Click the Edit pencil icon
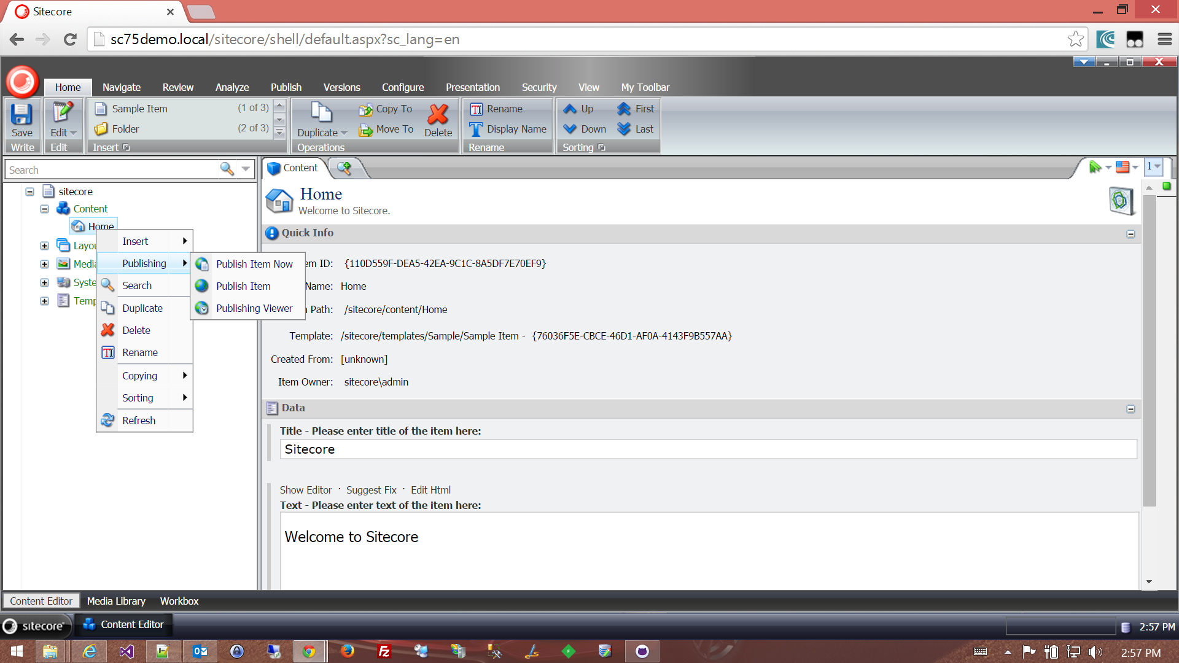1179x663 pixels. (x=63, y=112)
